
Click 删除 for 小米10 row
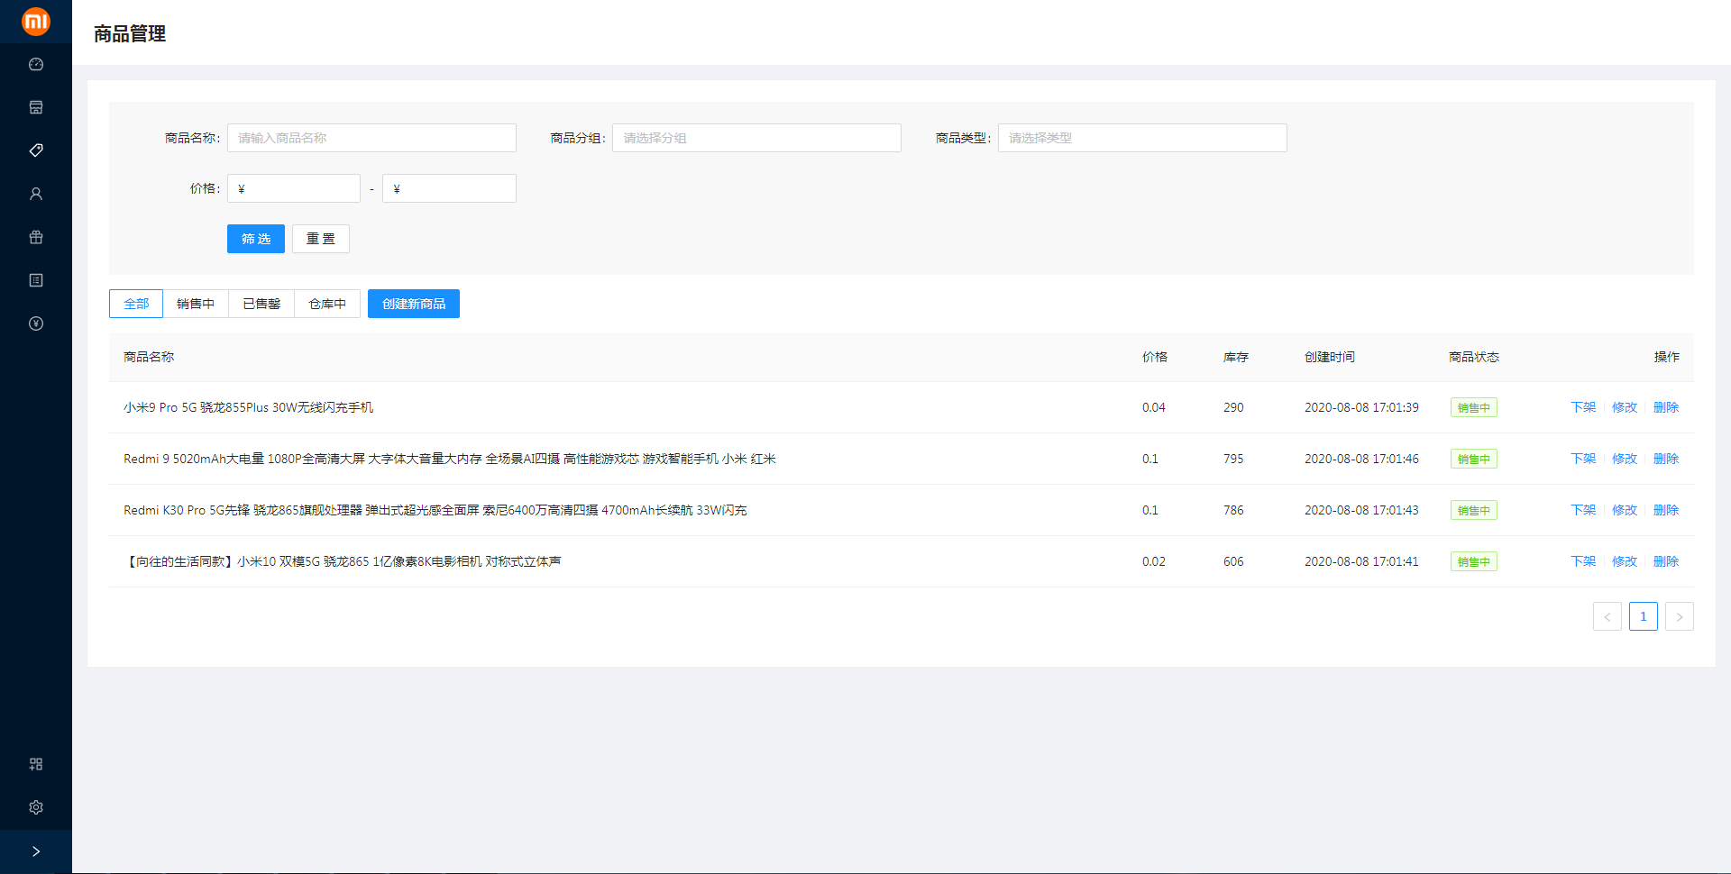(x=1666, y=561)
